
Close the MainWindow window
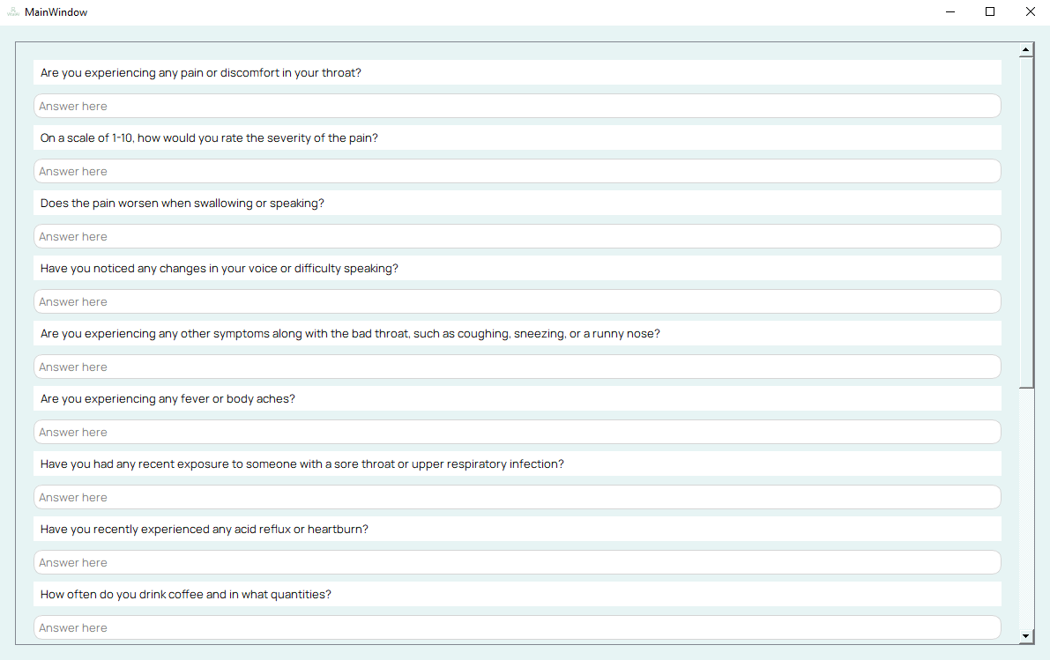point(1031,11)
